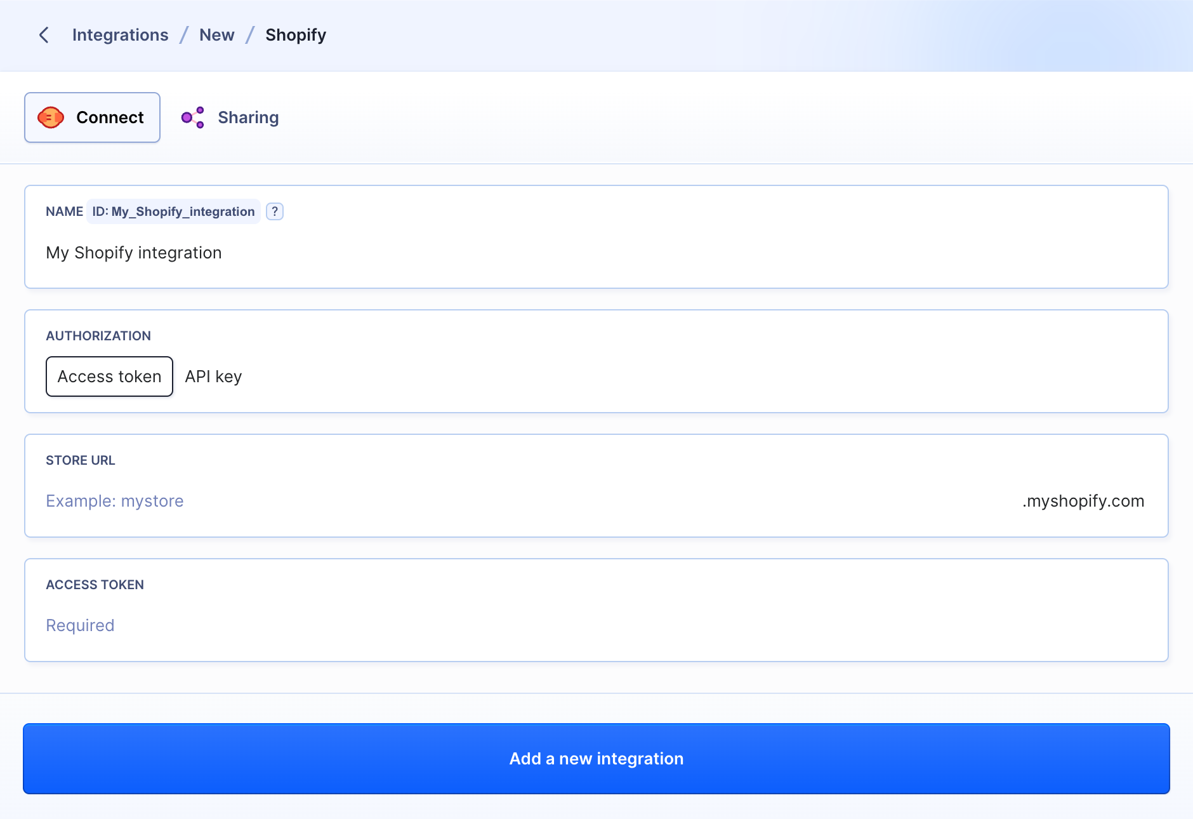Select Access token authorization option
The height and width of the screenshot is (819, 1193).
[x=109, y=376]
